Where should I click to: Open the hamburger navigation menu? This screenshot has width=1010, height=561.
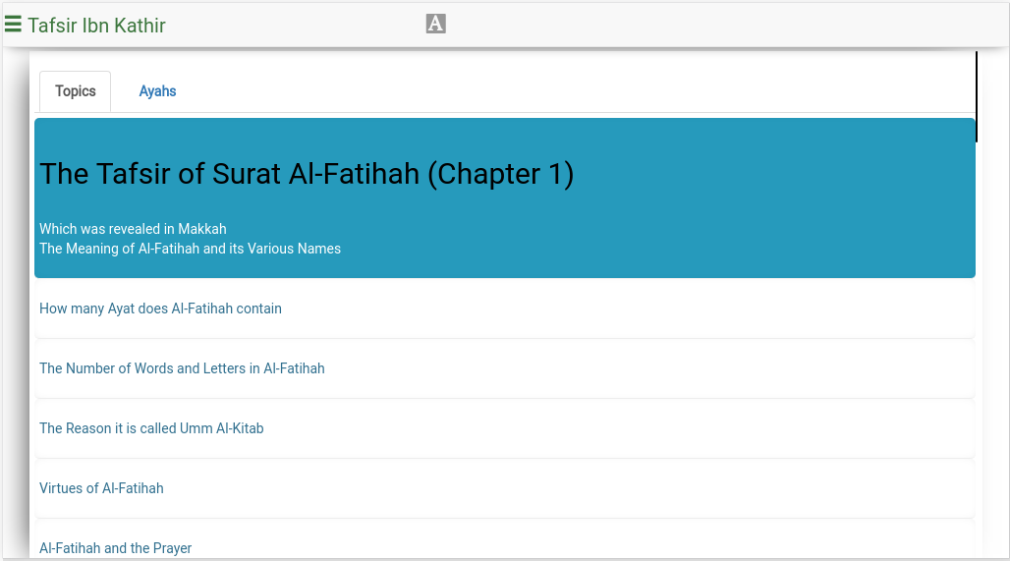pos(13,25)
